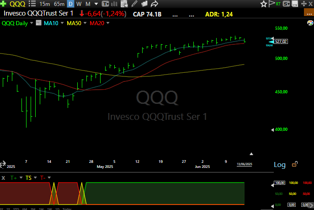Click the share arrow icon
Screen dimensions: 314x210
click(x=154, y=4)
